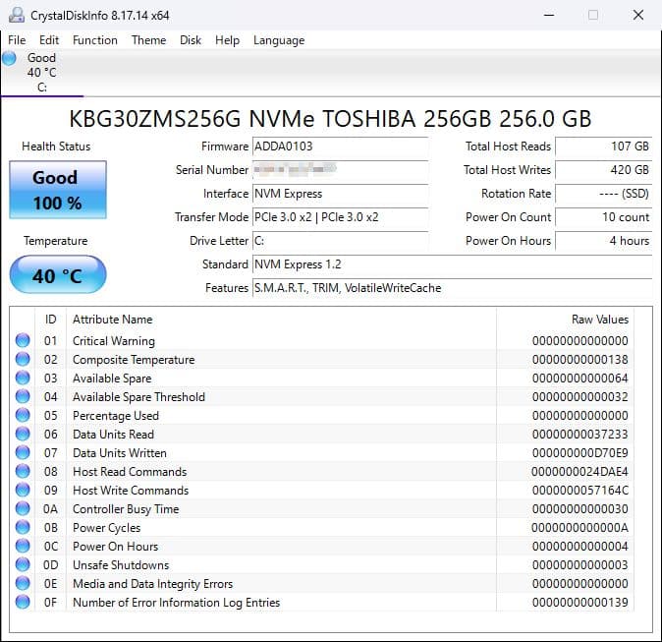Select the Data Units Written attribute name
This screenshot has width=662, height=642.
tap(120, 453)
